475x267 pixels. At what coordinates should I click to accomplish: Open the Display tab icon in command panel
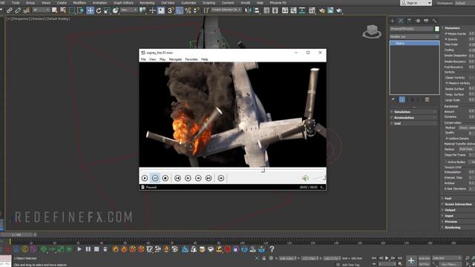[x=426, y=21]
